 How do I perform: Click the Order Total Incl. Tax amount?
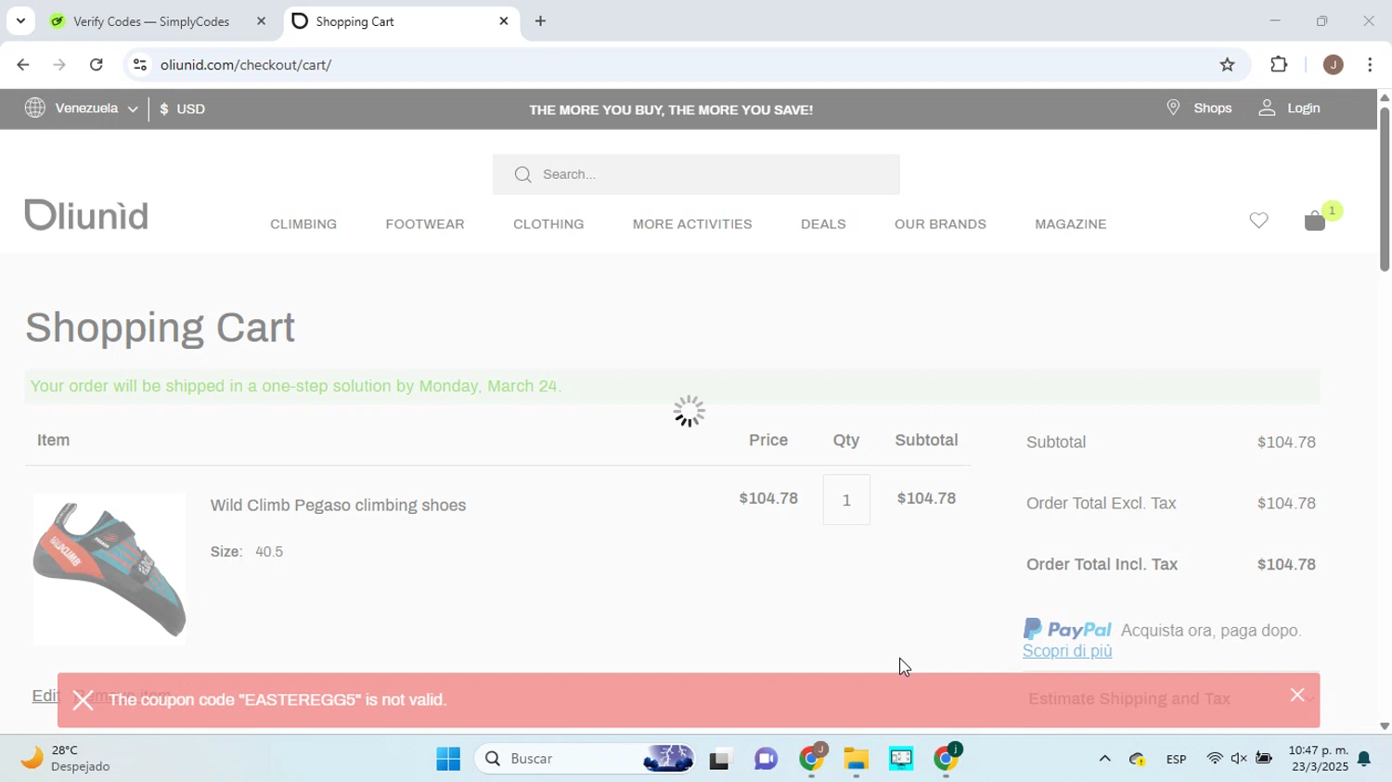[x=1286, y=565]
